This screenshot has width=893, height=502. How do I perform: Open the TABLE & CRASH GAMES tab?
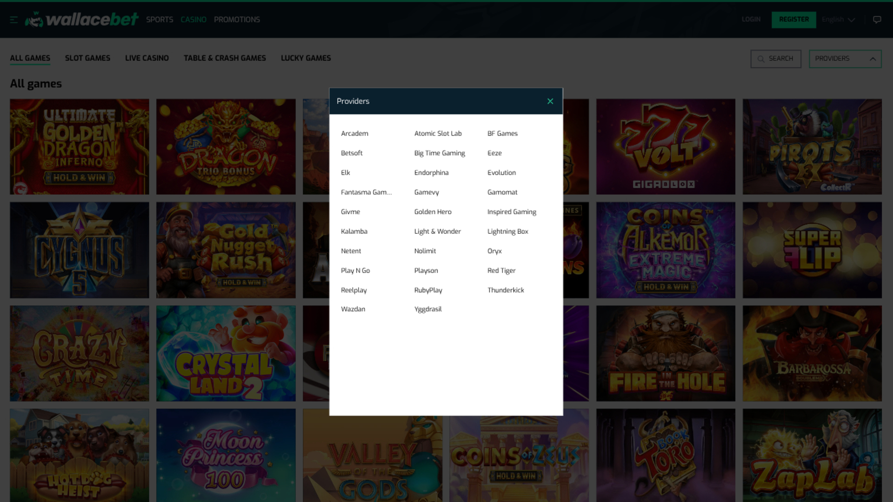pos(225,58)
